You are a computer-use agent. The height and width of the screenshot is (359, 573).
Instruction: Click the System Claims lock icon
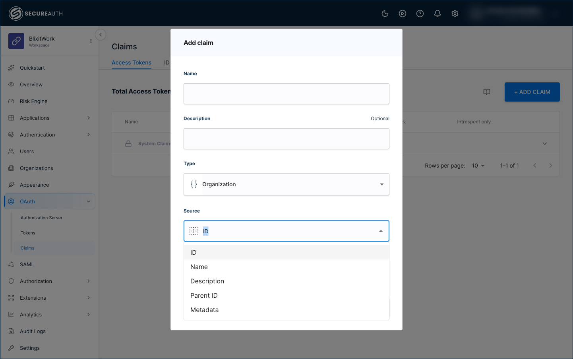[x=128, y=144]
